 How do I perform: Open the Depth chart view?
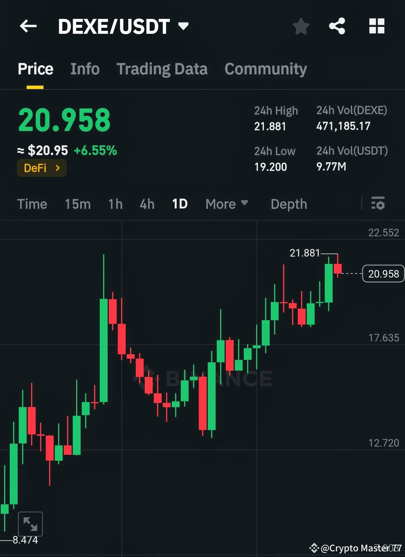[x=288, y=204]
